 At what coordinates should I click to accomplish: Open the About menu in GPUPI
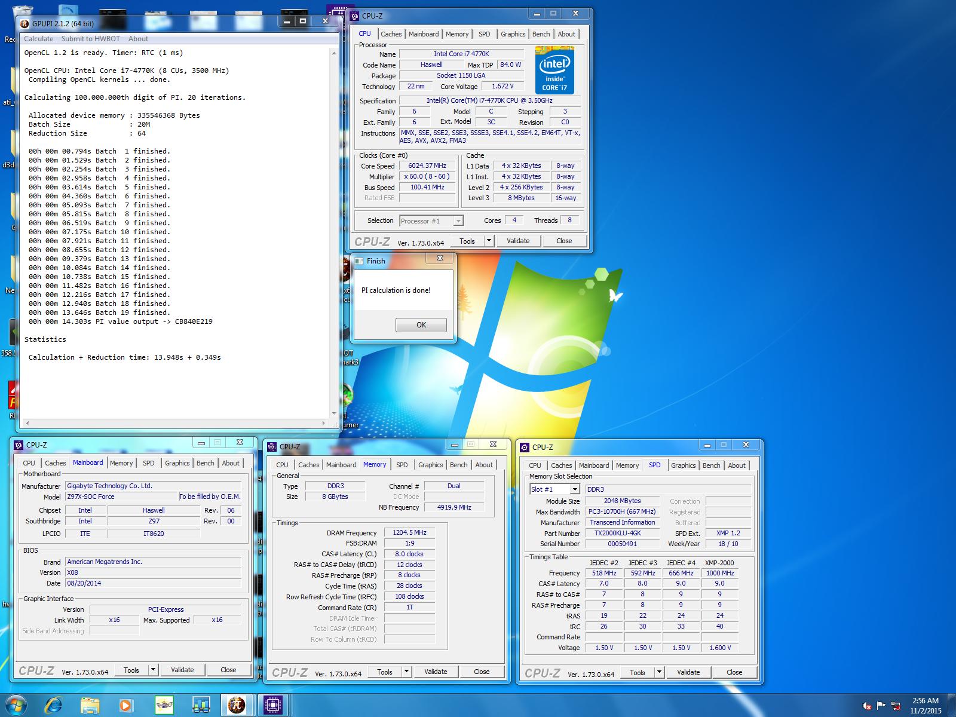(x=138, y=39)
